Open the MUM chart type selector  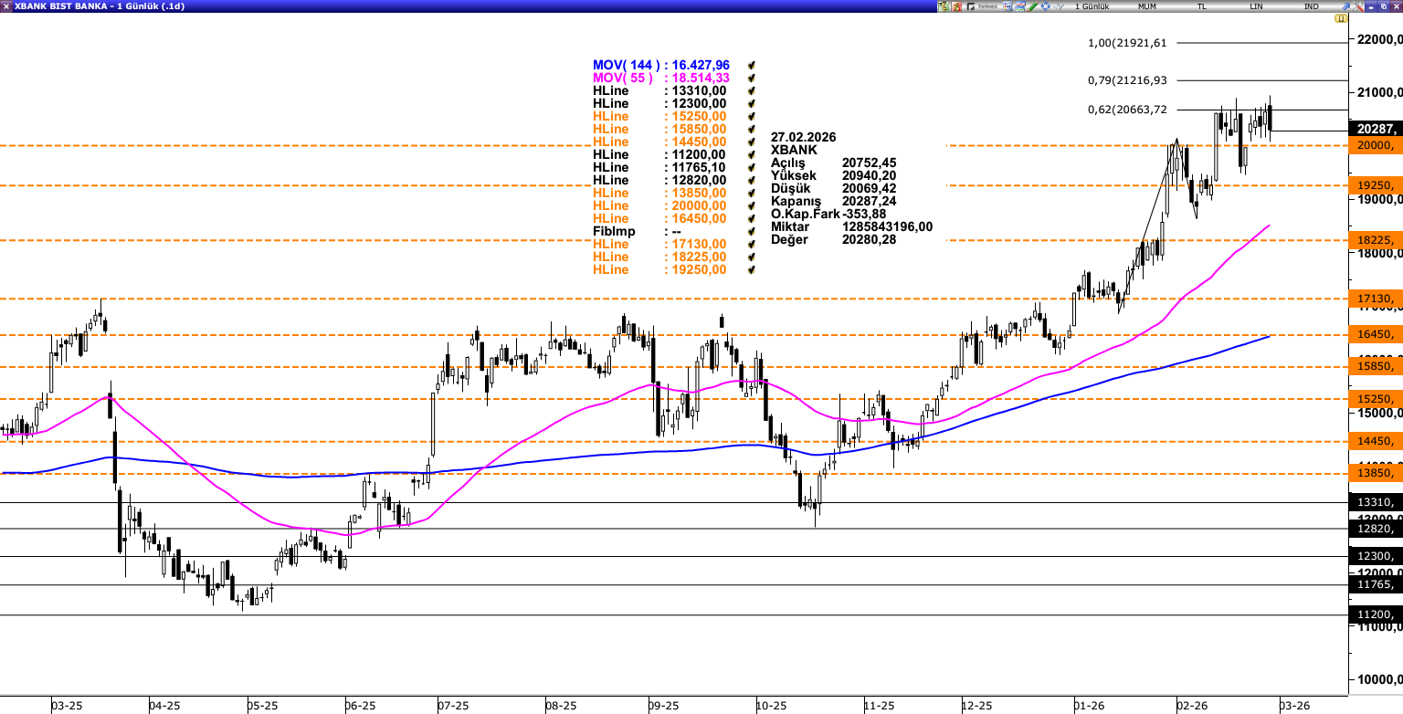point(1147,6)
